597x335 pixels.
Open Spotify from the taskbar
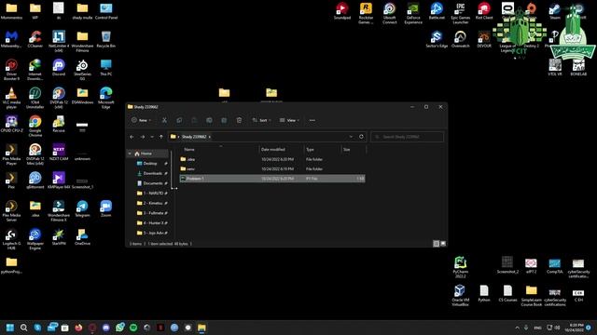point(133,328)
